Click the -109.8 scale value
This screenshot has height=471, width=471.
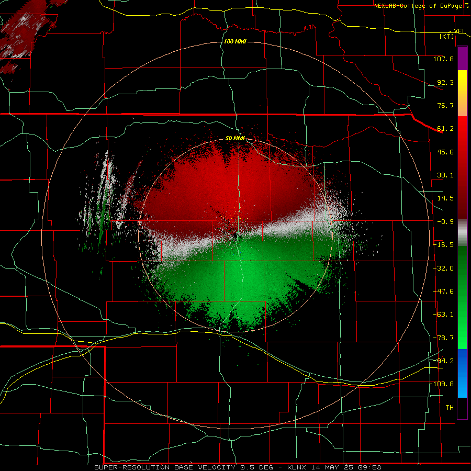[441, 384]
